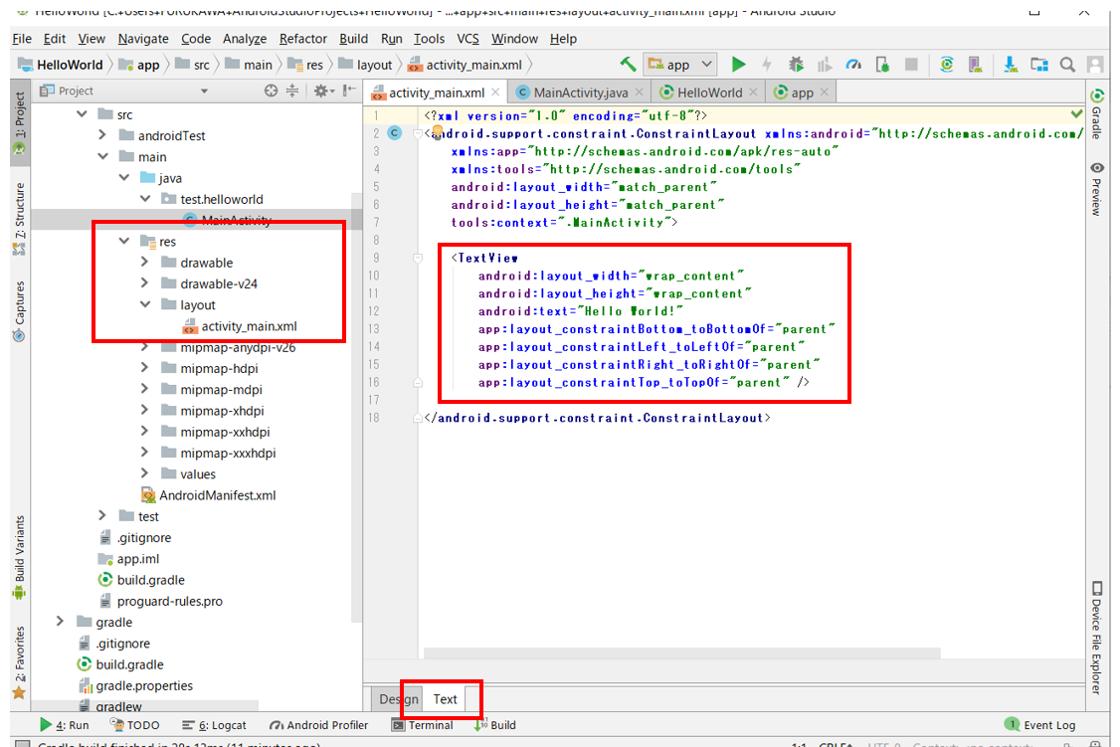Screen dimensions: 1120x747
Task: Close the activity_main.xml editor tab
Action: pos(495,93)
